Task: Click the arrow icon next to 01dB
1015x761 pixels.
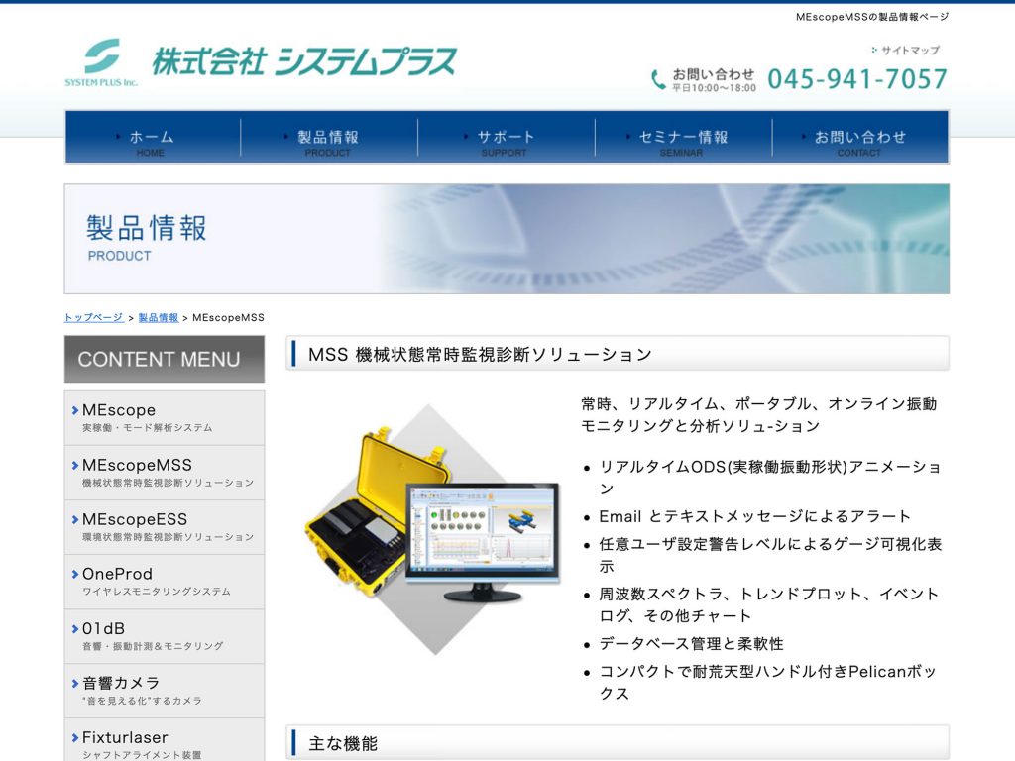Action: [75, 629]
